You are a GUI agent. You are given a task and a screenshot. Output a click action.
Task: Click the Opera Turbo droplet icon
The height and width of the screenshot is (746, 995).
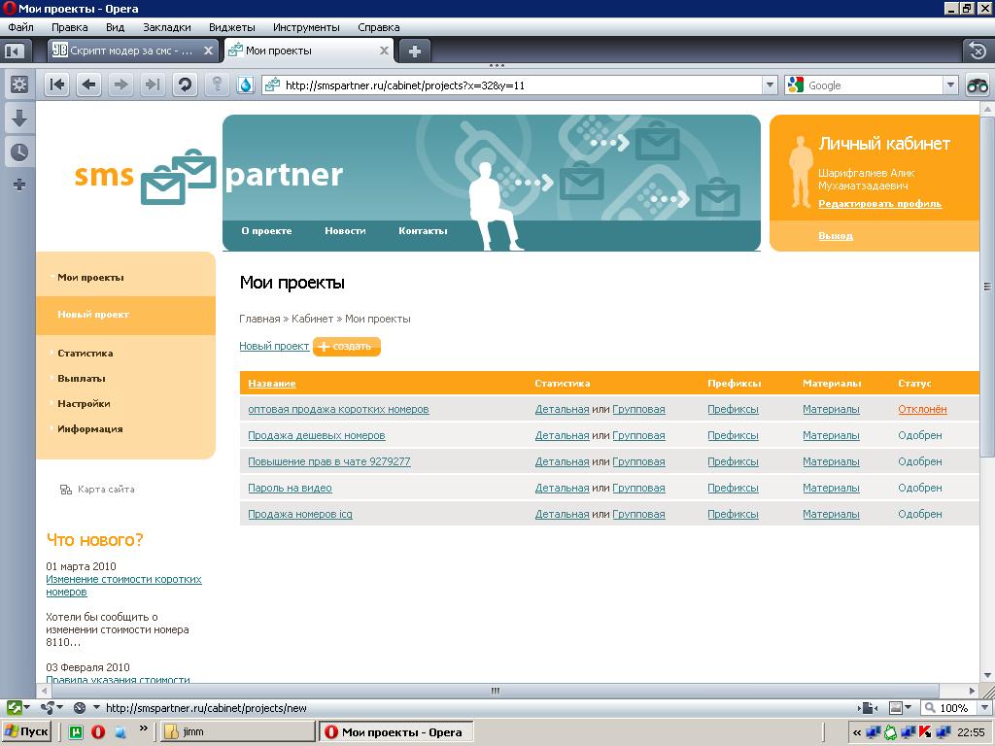(245, 85)
